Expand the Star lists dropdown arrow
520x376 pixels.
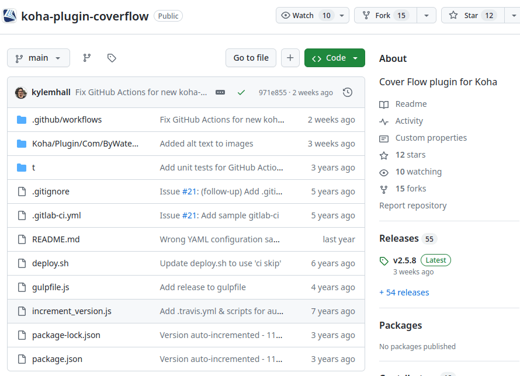(514, 15)
